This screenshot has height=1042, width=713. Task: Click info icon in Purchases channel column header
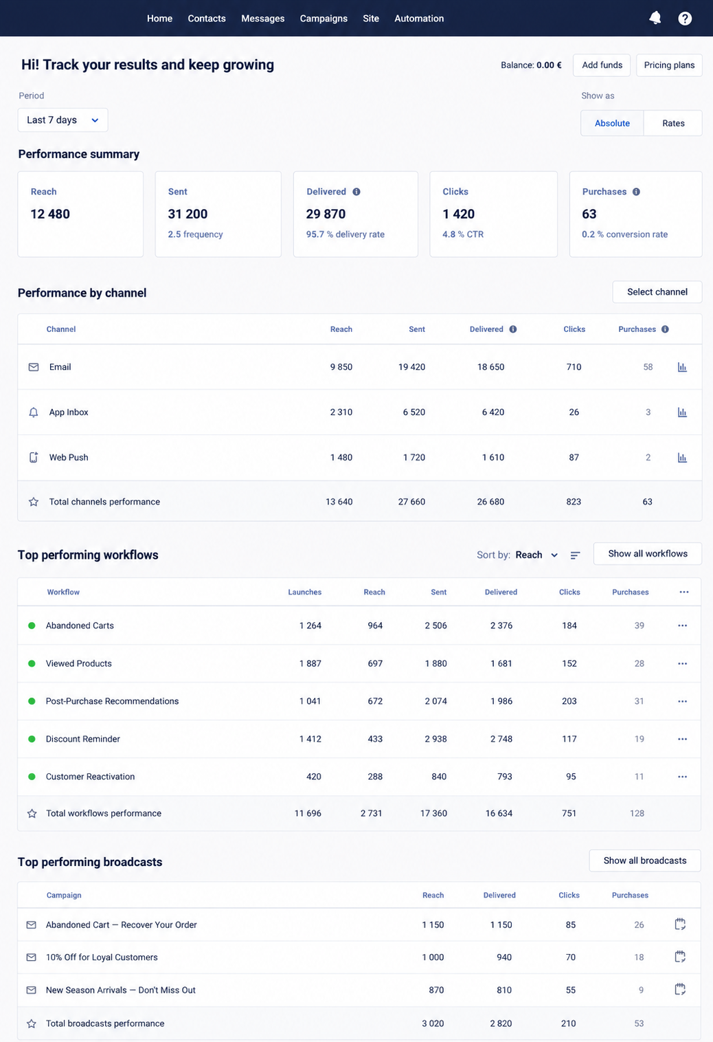click(665, 329)
